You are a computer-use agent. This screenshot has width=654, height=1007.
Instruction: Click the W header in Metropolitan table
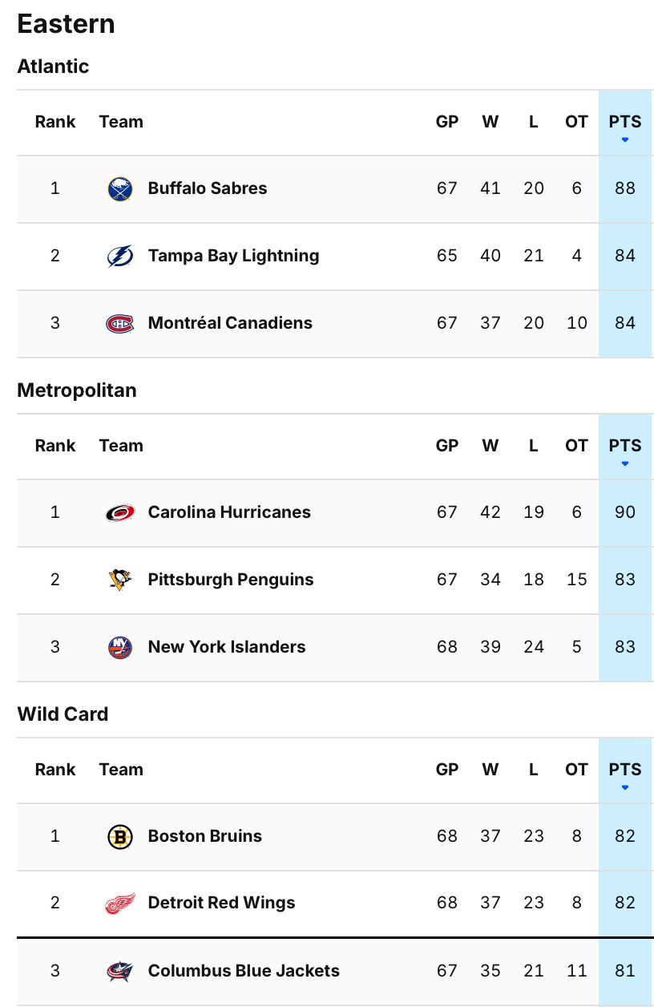(490, 446)
